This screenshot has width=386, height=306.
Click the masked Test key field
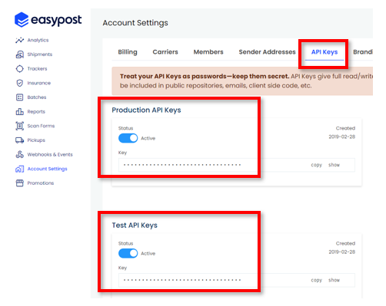[x=237, y=280]
